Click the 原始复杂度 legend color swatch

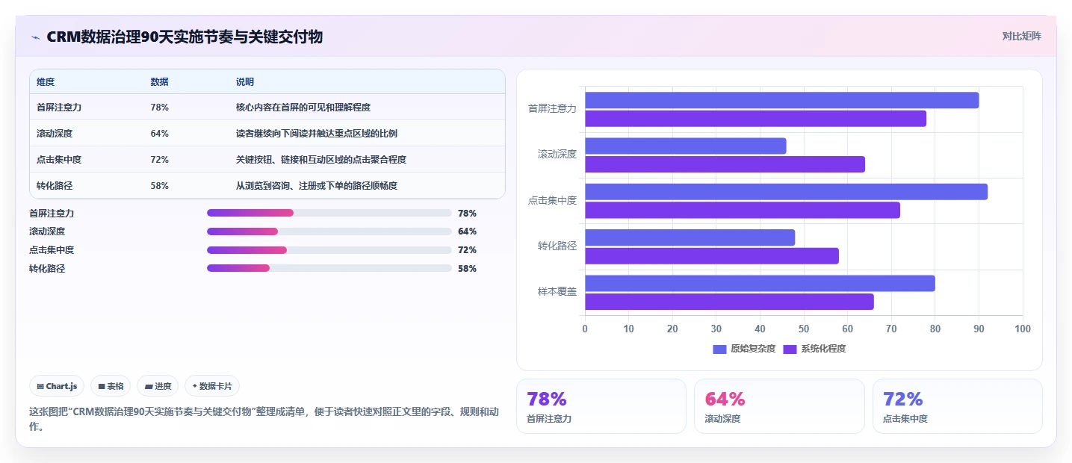(x=719, y=349)
